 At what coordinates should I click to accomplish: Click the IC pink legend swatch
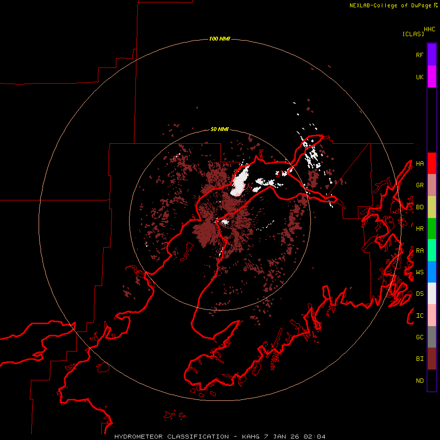(432, 315)
